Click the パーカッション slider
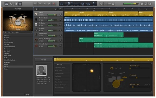This screenshot has width=156, height=98. click(140, 68)
